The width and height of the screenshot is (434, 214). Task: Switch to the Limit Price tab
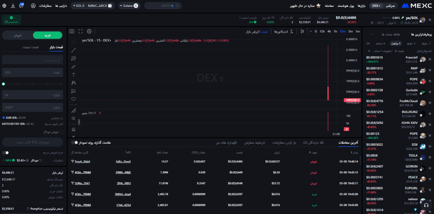31,47
